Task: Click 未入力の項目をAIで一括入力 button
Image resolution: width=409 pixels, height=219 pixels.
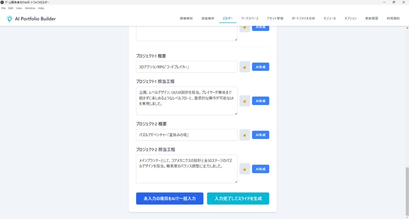Action: [x=169, y=198]
